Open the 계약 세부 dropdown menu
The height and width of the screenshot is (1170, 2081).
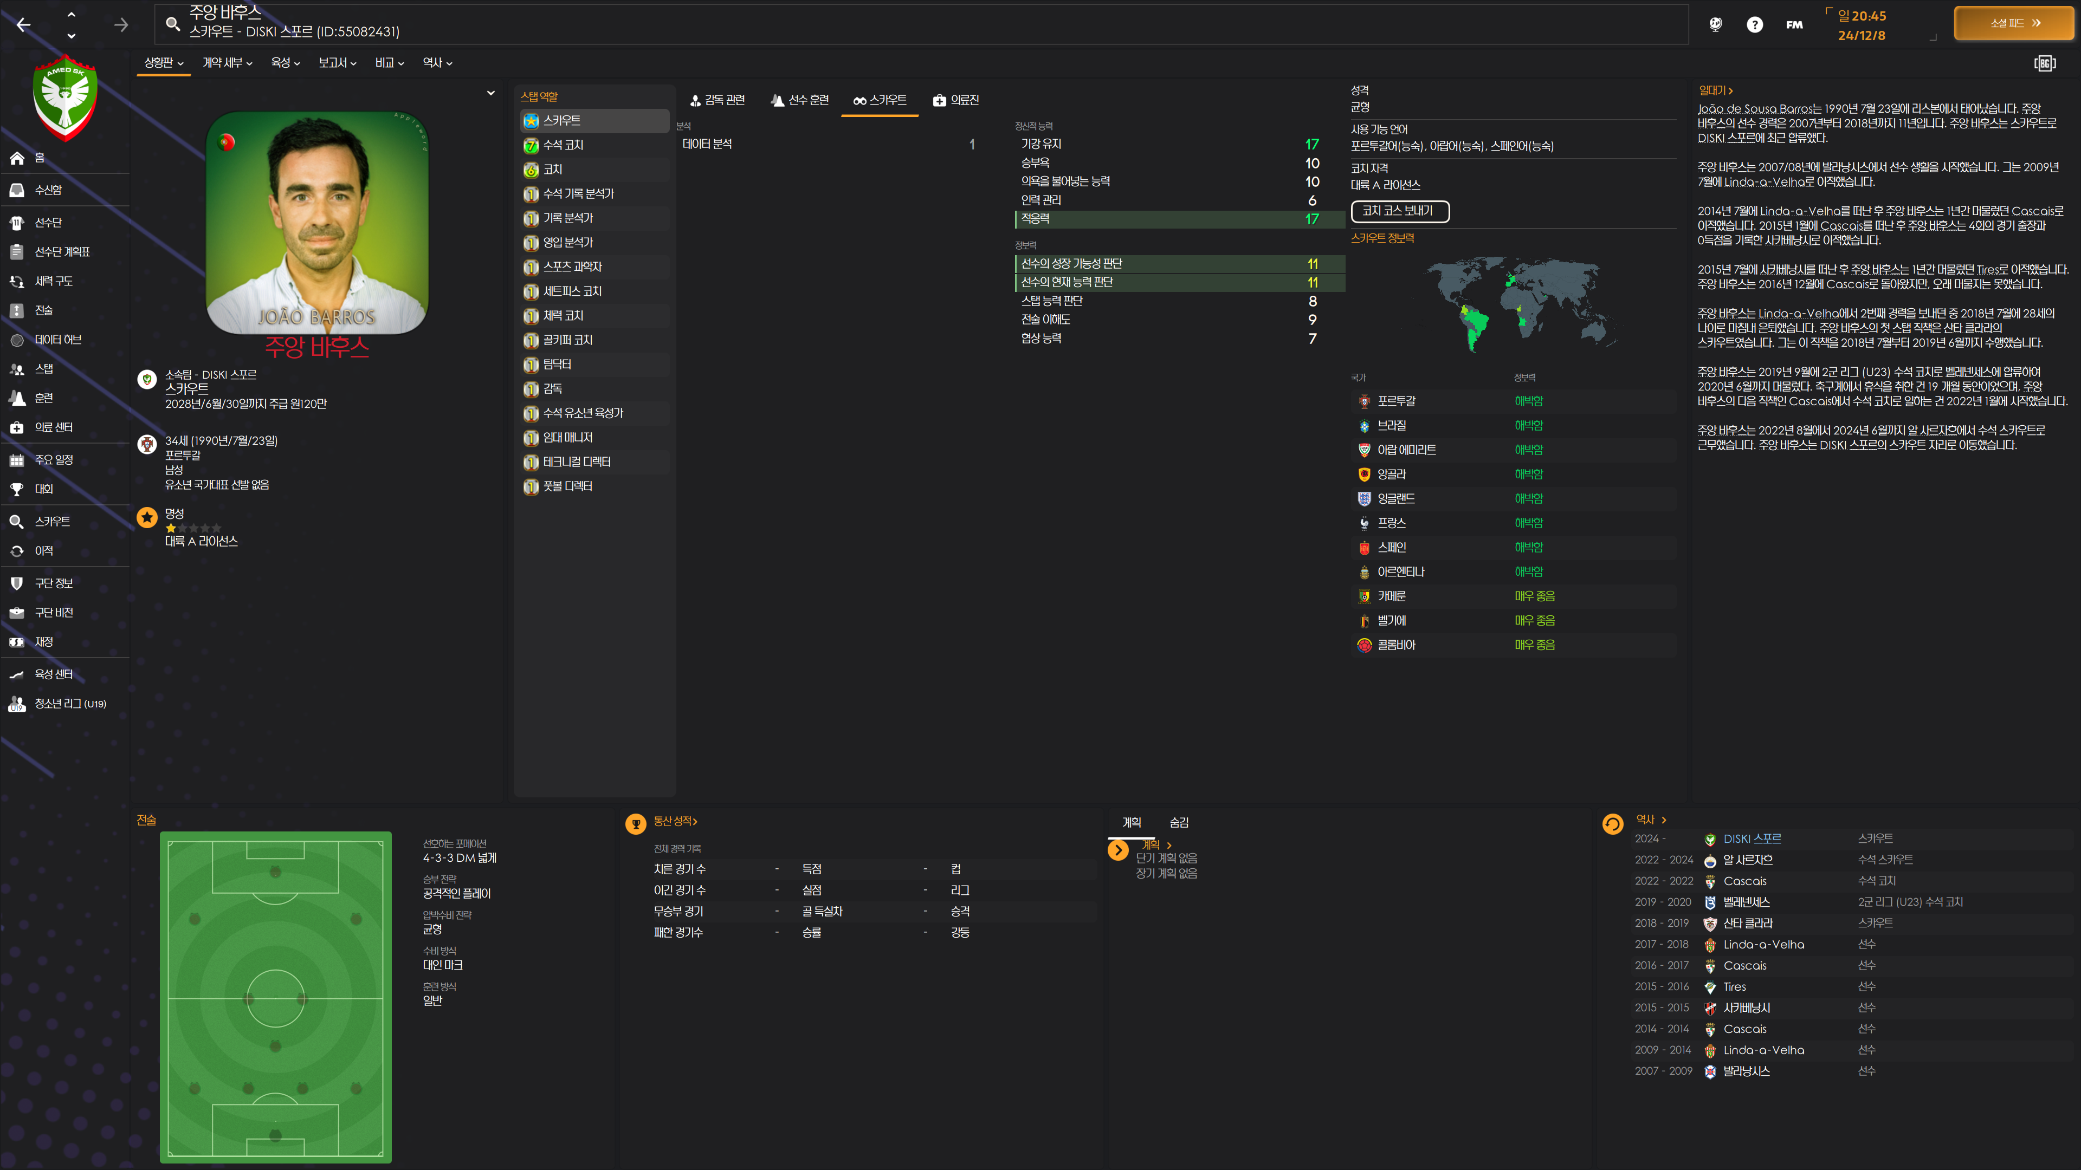click(x=227, y=63)
